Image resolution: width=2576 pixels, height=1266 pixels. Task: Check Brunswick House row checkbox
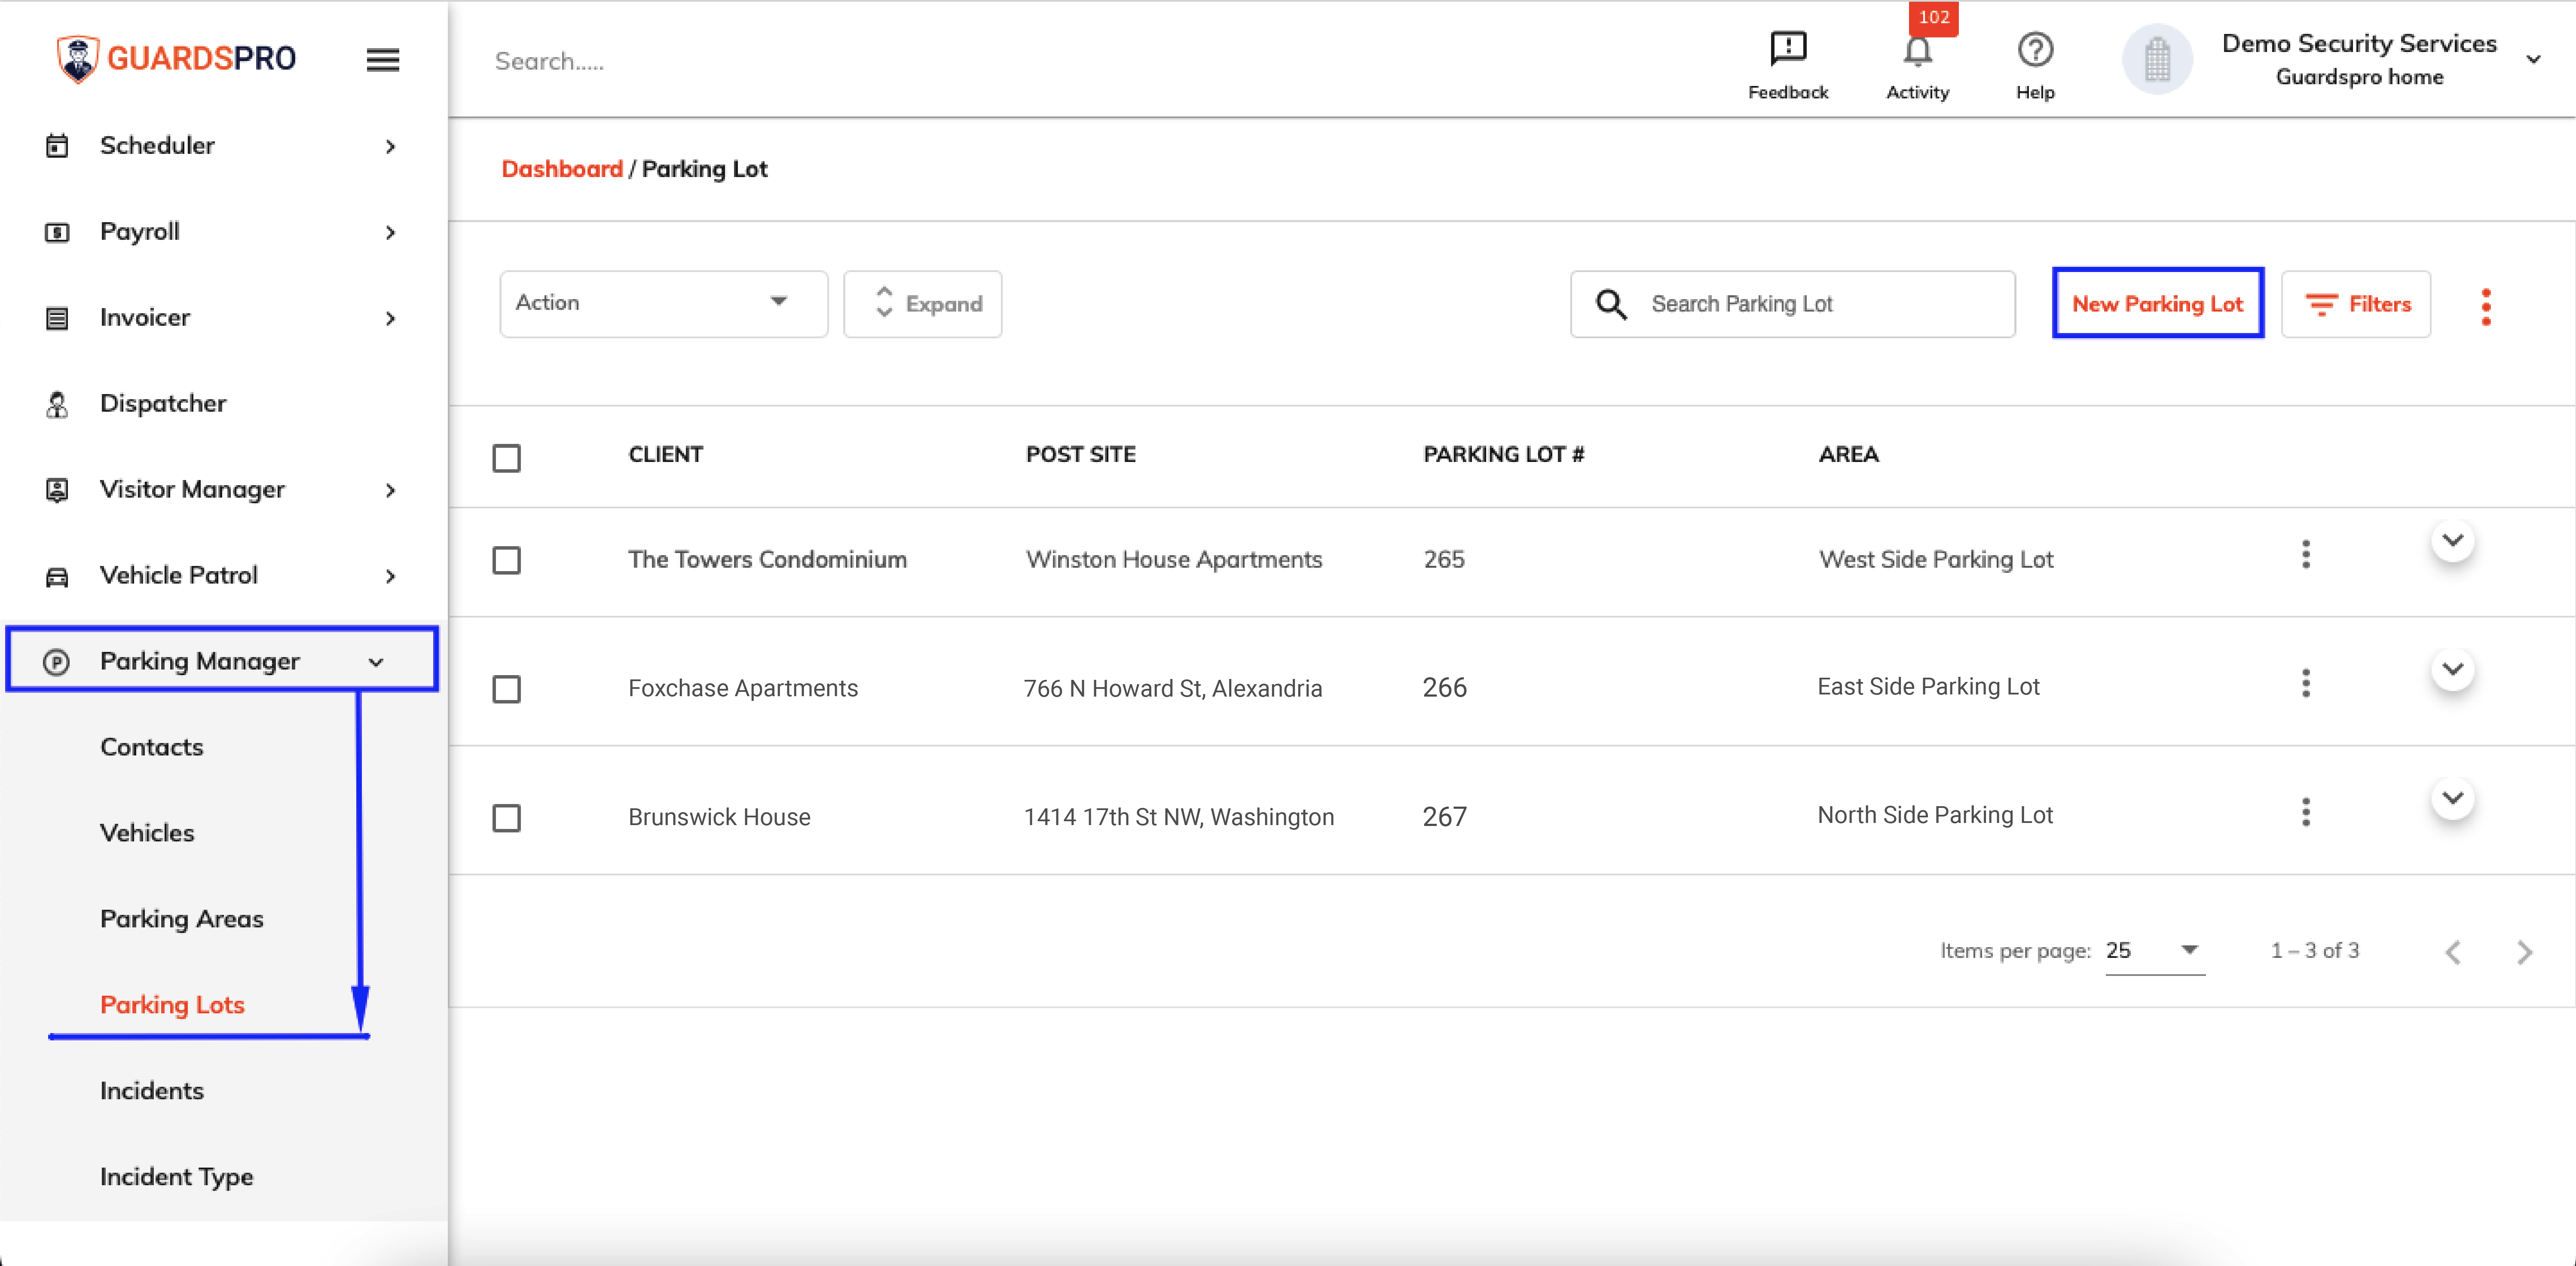coord(507,818)
